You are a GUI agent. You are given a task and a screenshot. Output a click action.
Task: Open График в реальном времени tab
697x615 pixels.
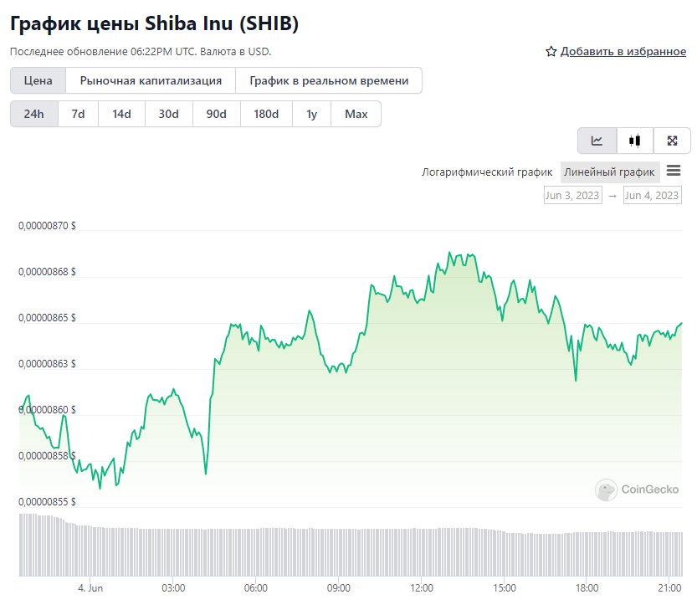(x=329, y=81)
